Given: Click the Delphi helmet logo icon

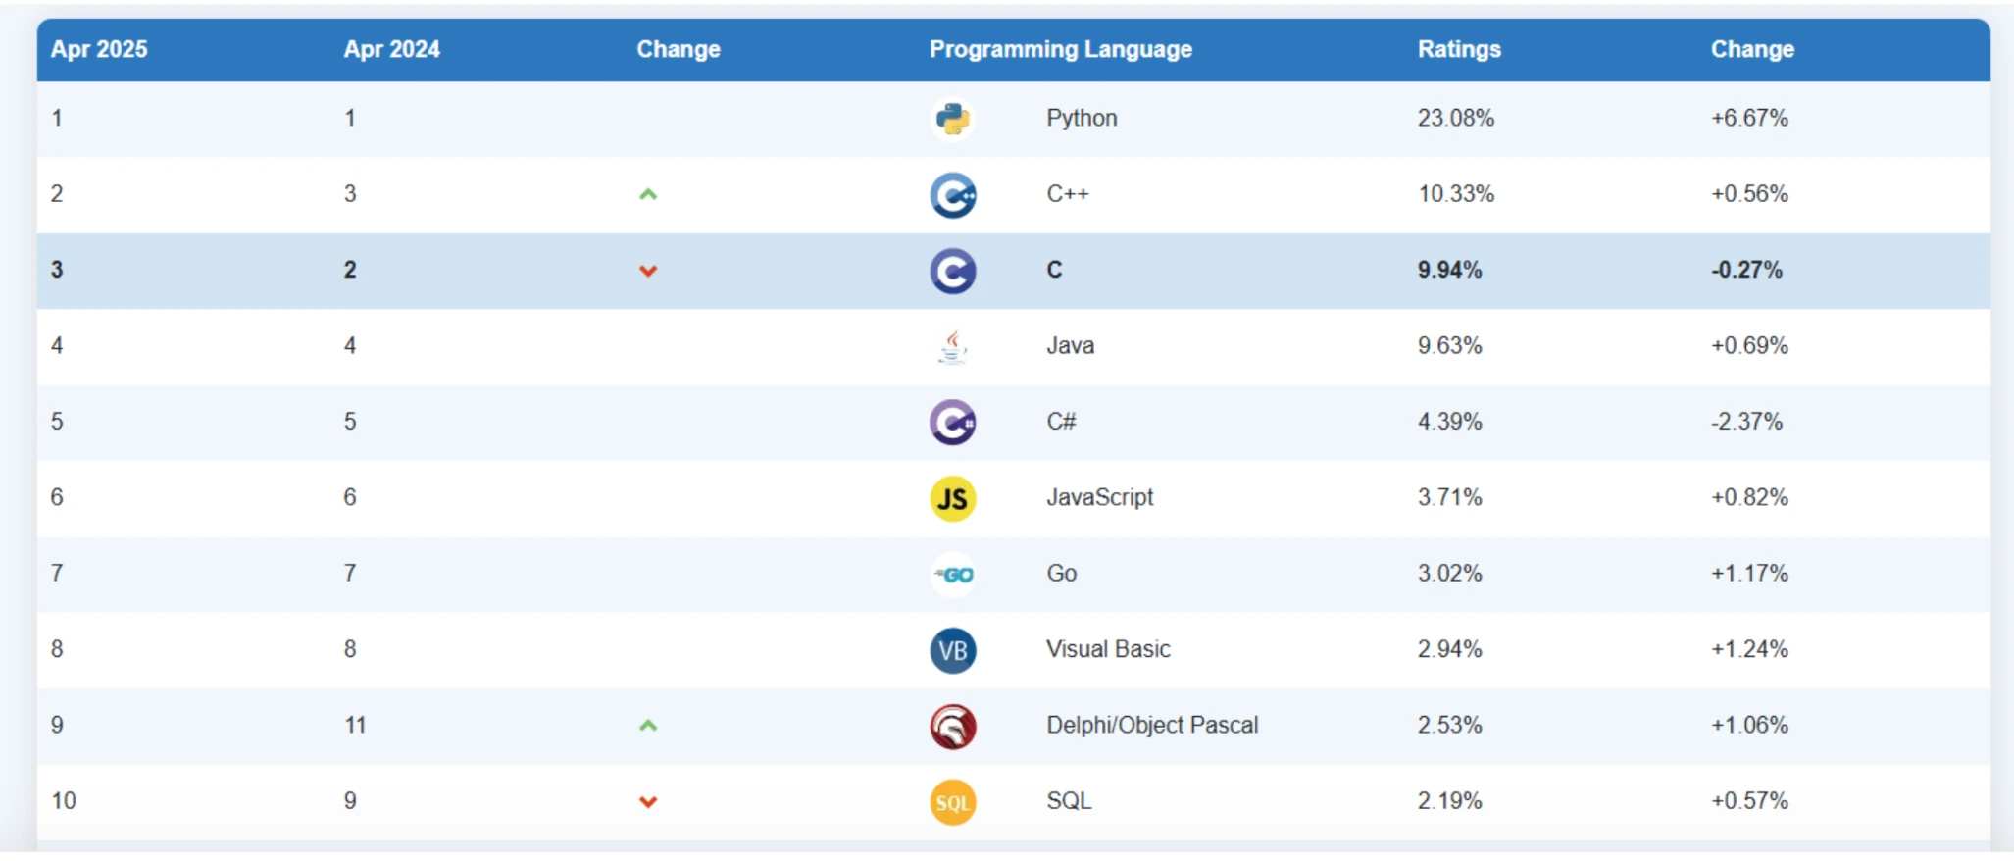Looking at the screenshot, I should tap(952, 727).
